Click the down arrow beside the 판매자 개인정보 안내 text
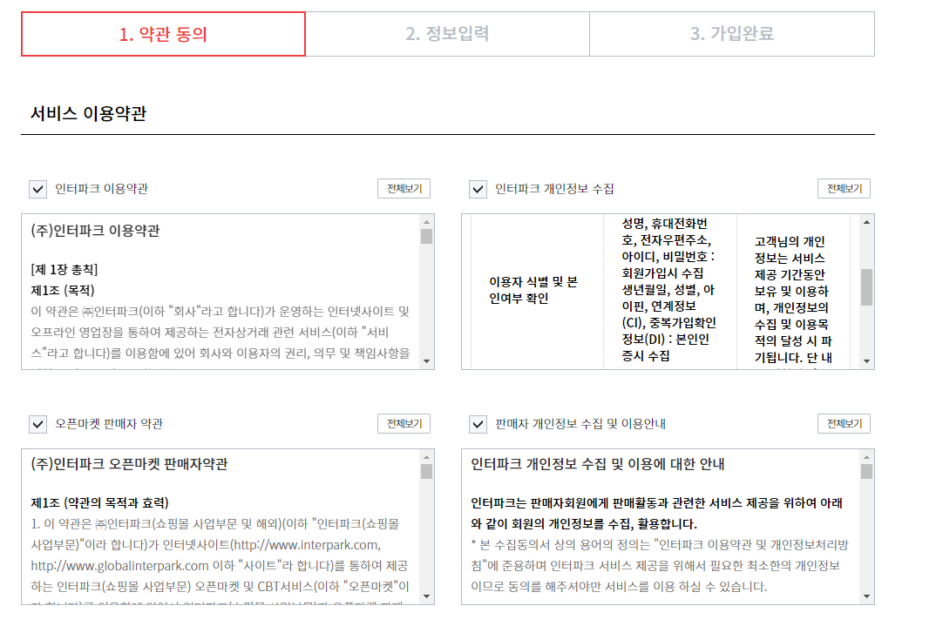 (x=865, y=597)
